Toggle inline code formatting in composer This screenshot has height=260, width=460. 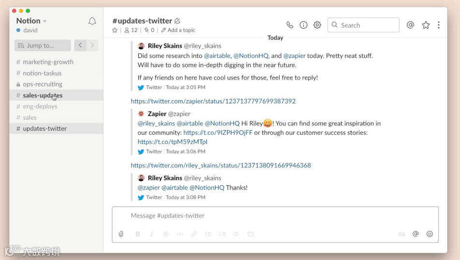(180, 234)
